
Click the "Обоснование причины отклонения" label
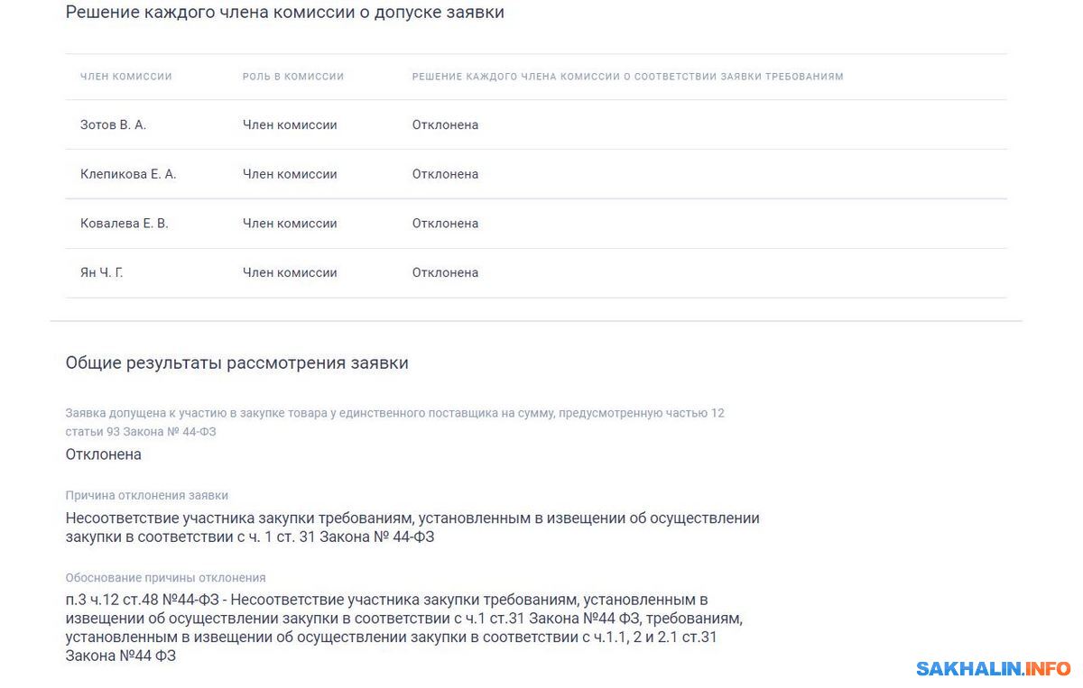[x=165, y=577]
